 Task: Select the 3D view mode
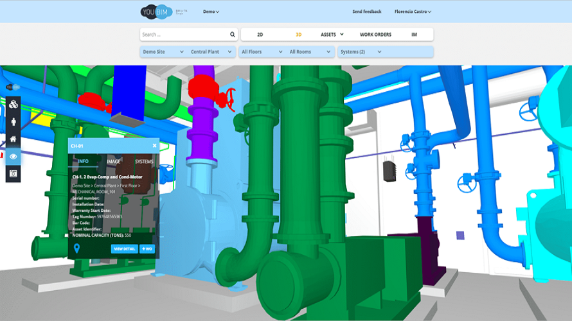pyautogui.click(x=298, y=35)
